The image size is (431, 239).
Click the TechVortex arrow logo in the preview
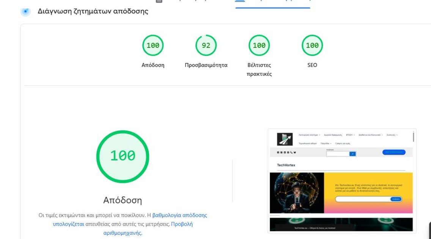(285, 139)
